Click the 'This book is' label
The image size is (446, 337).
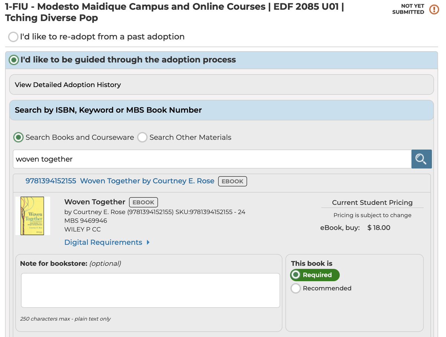311,263
